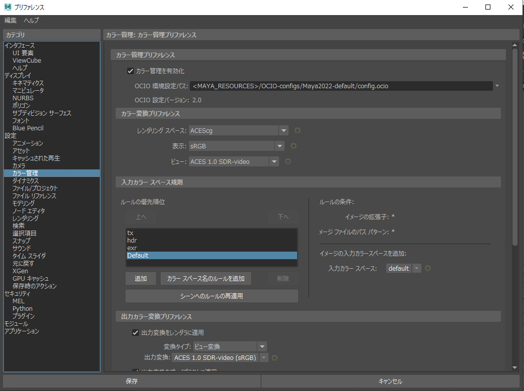This screenshot has width=524, height=391.
Task: Click gear icon beside 表示 sRGB dropdown
Action: click(294, 146)
